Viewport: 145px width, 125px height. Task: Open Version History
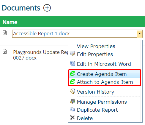point(95,92)
